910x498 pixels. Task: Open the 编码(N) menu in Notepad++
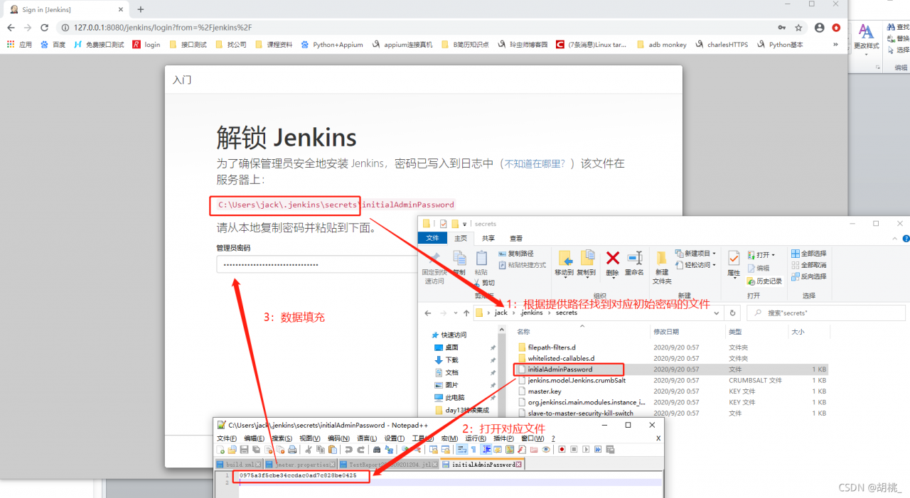pos(338,438)
